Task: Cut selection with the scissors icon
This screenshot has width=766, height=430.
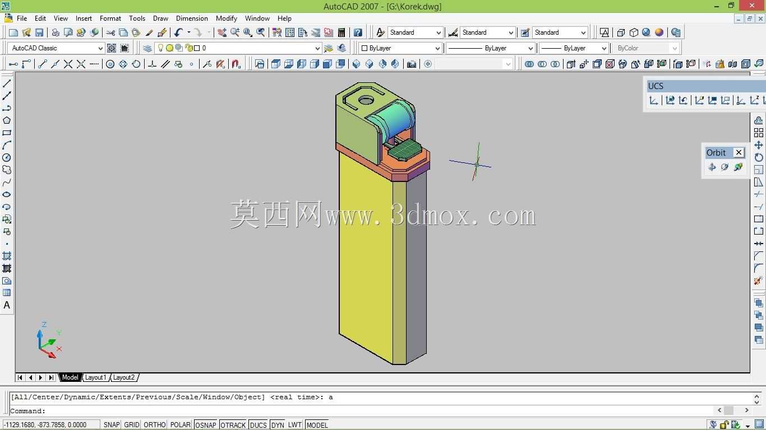Action: click(110, 32)
